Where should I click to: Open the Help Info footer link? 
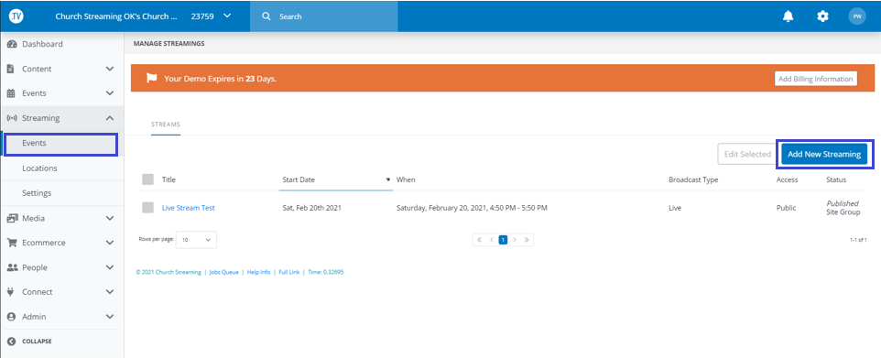pyautogui.click(x=258, y=272)
